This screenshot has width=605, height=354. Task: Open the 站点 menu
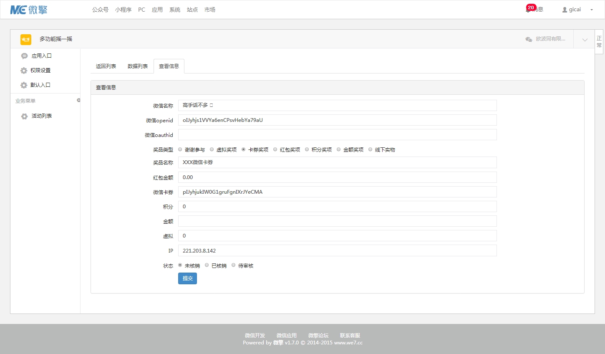[x=192, y=10]
